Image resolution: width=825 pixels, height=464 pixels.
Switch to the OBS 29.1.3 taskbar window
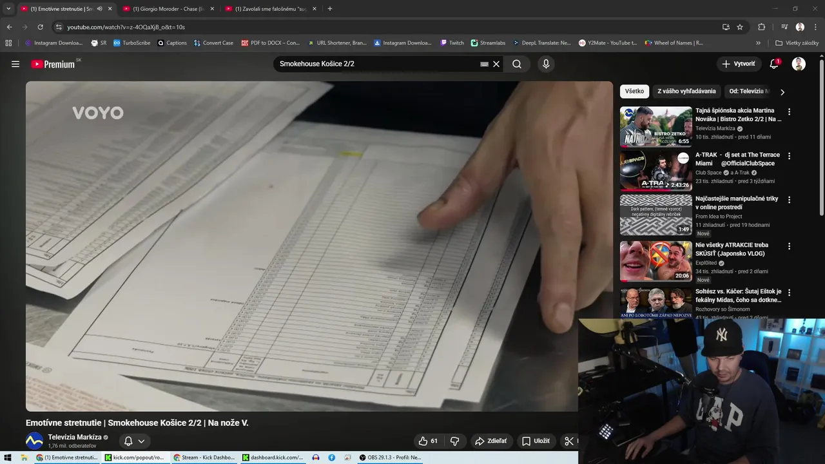390,458
